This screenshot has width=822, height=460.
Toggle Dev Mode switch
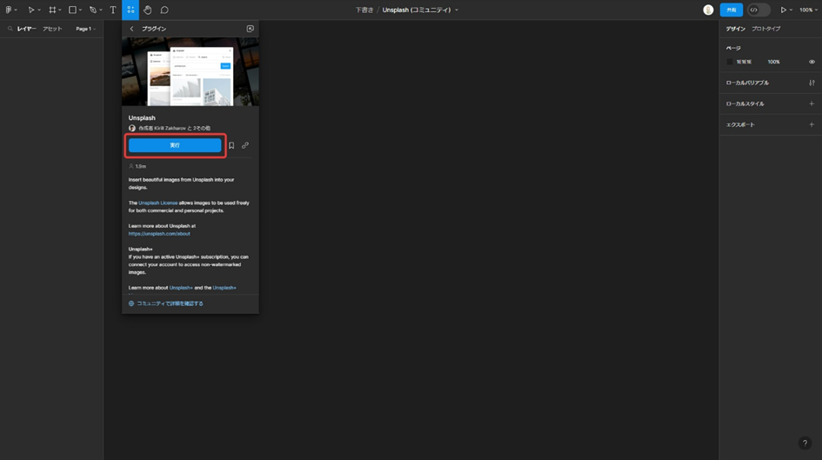click(758, 10)
